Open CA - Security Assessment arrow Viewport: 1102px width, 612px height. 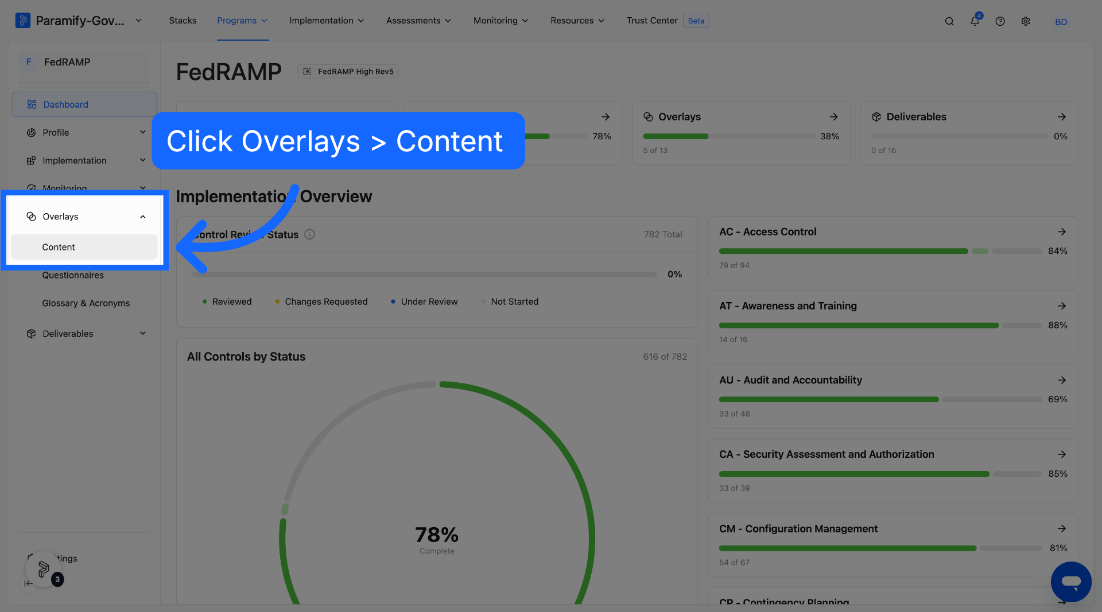pos(1062,454)
